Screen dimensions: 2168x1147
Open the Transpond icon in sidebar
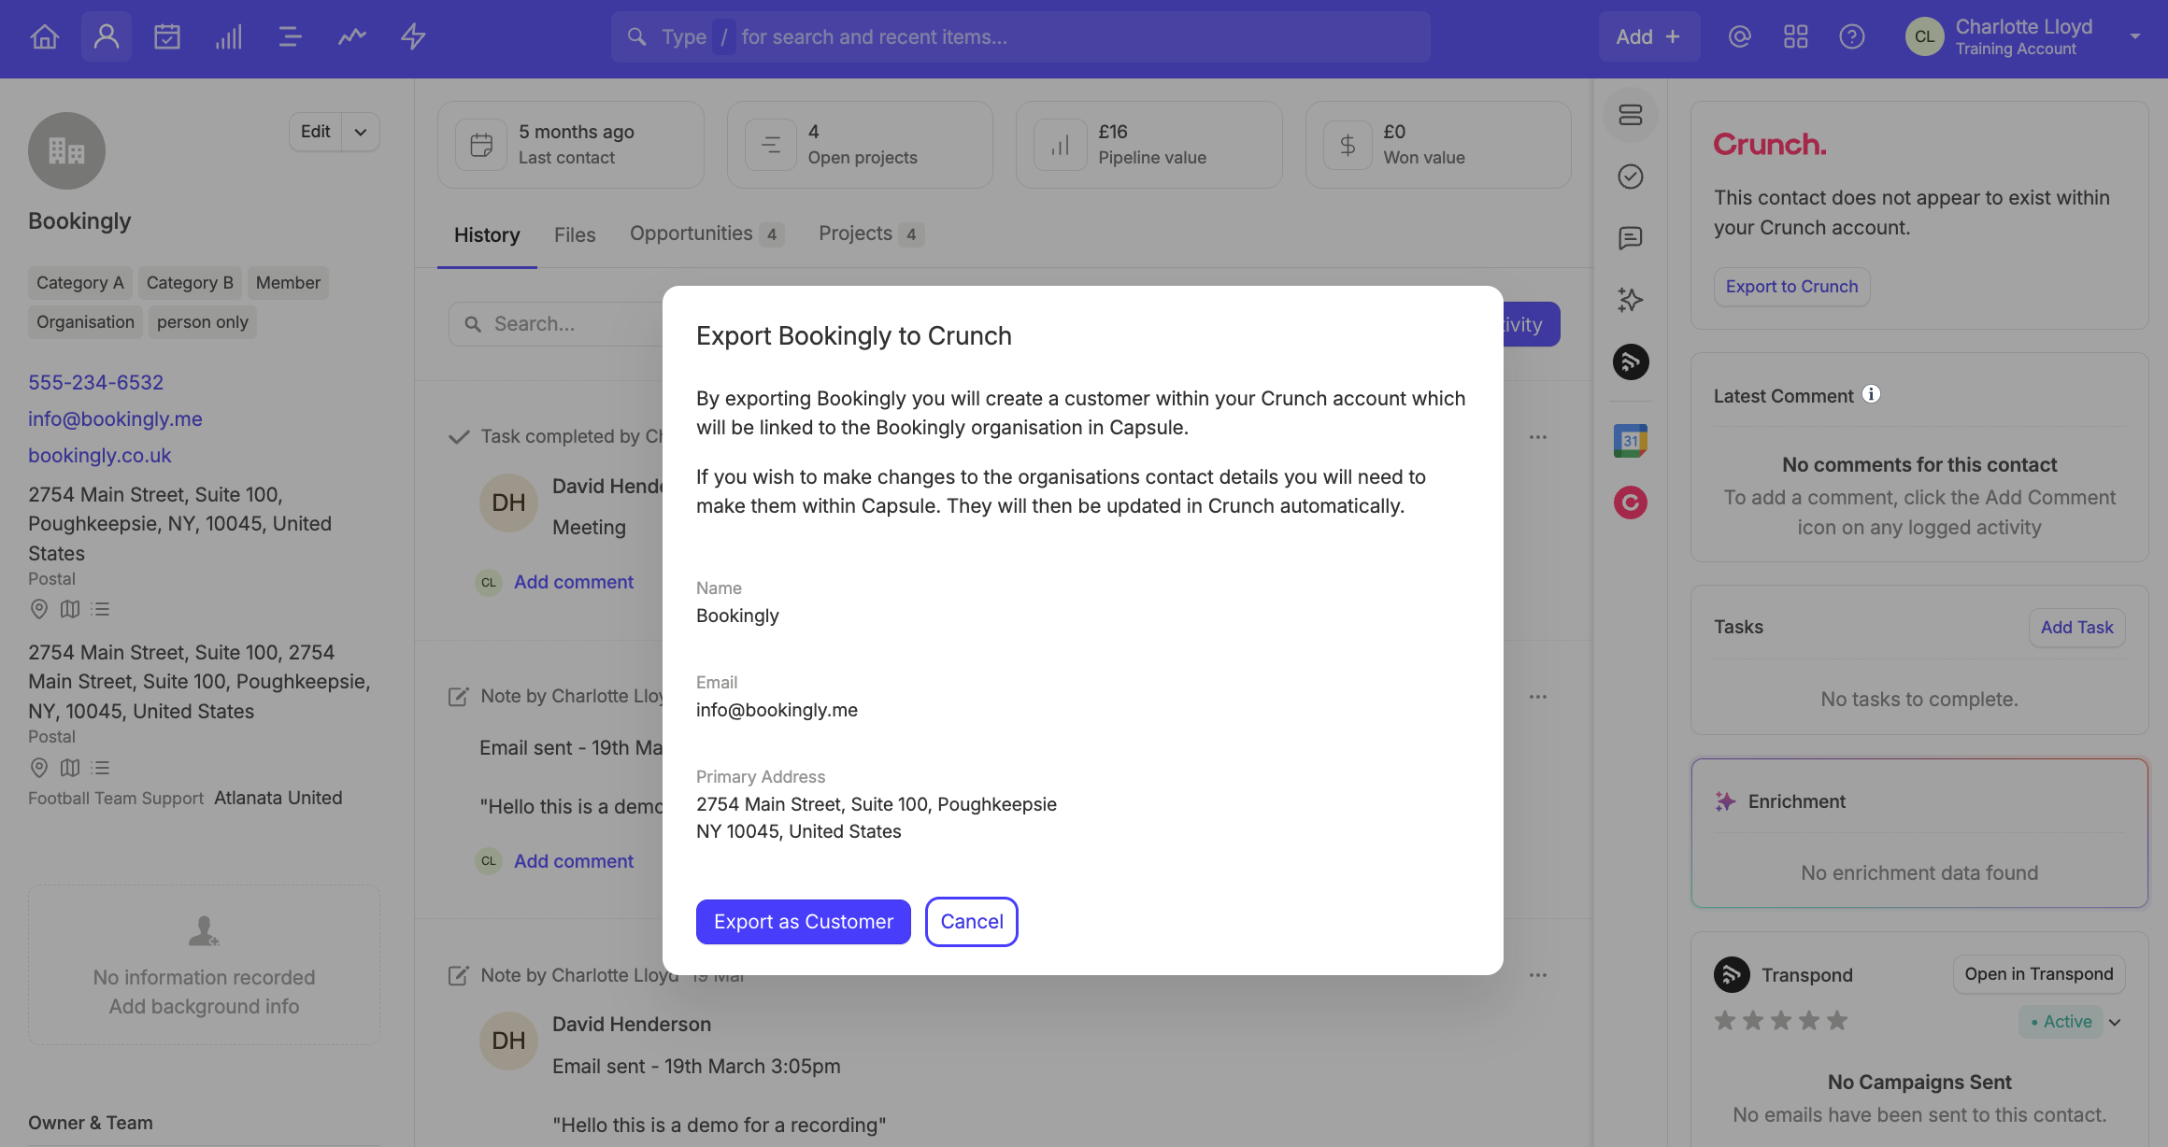point(1631,361)
